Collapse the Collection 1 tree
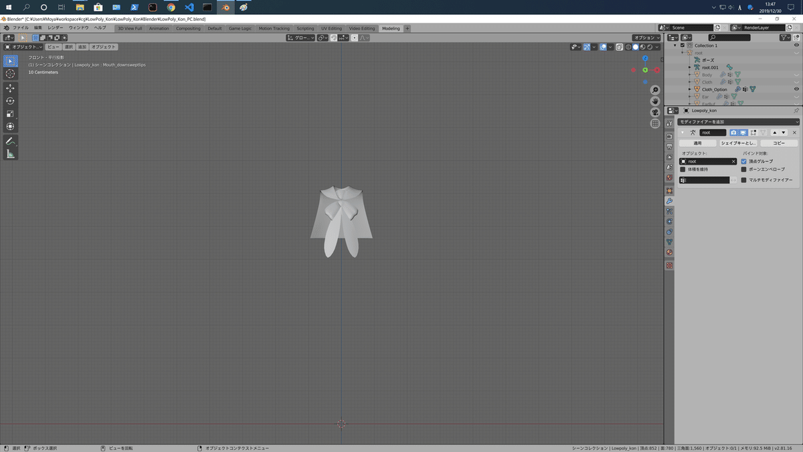The width and height of the screenshot is (803, 452). 675,46
